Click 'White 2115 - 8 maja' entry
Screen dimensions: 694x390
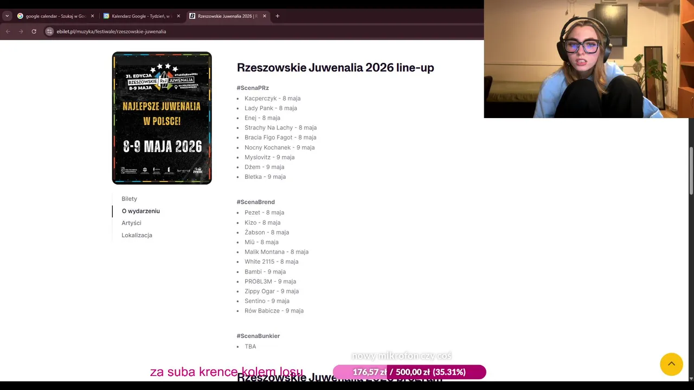(x=271, y=262)
